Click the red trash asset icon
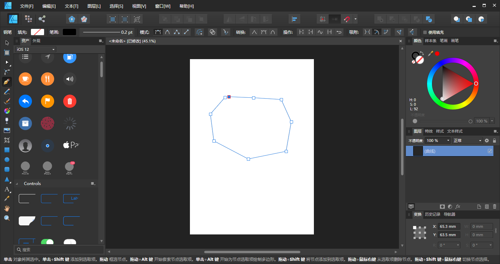Screen dimensions: 500x264 [69, 101]
